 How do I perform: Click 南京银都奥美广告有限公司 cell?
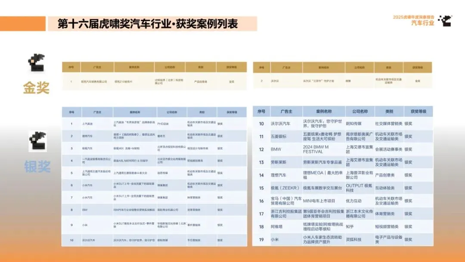point(360,137)
